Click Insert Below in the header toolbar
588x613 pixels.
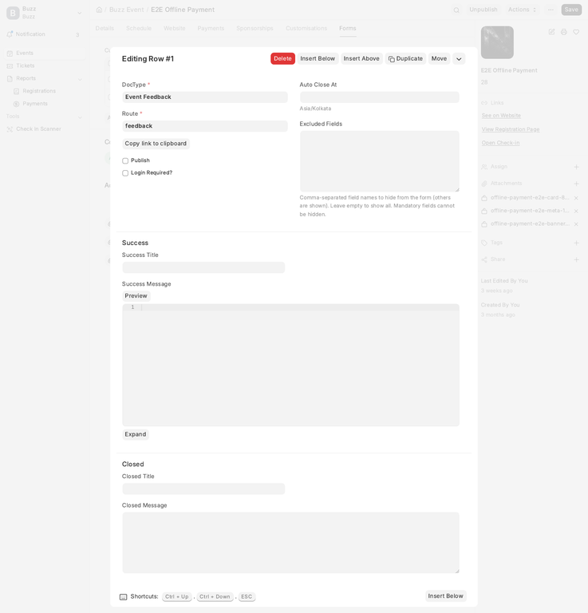(x=318, y=58)
